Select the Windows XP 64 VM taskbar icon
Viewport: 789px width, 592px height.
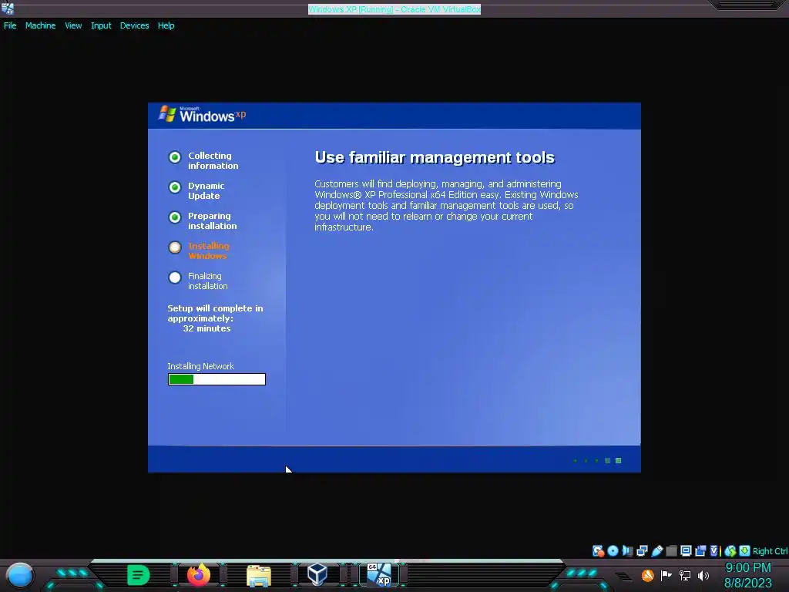pos(379,575)
